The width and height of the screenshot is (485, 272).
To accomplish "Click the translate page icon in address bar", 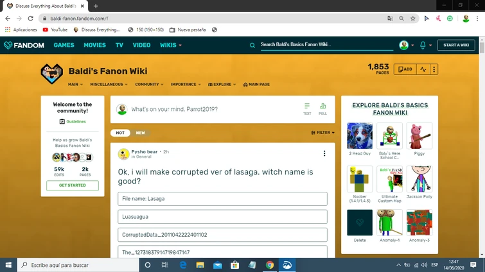I will point(390,19).
